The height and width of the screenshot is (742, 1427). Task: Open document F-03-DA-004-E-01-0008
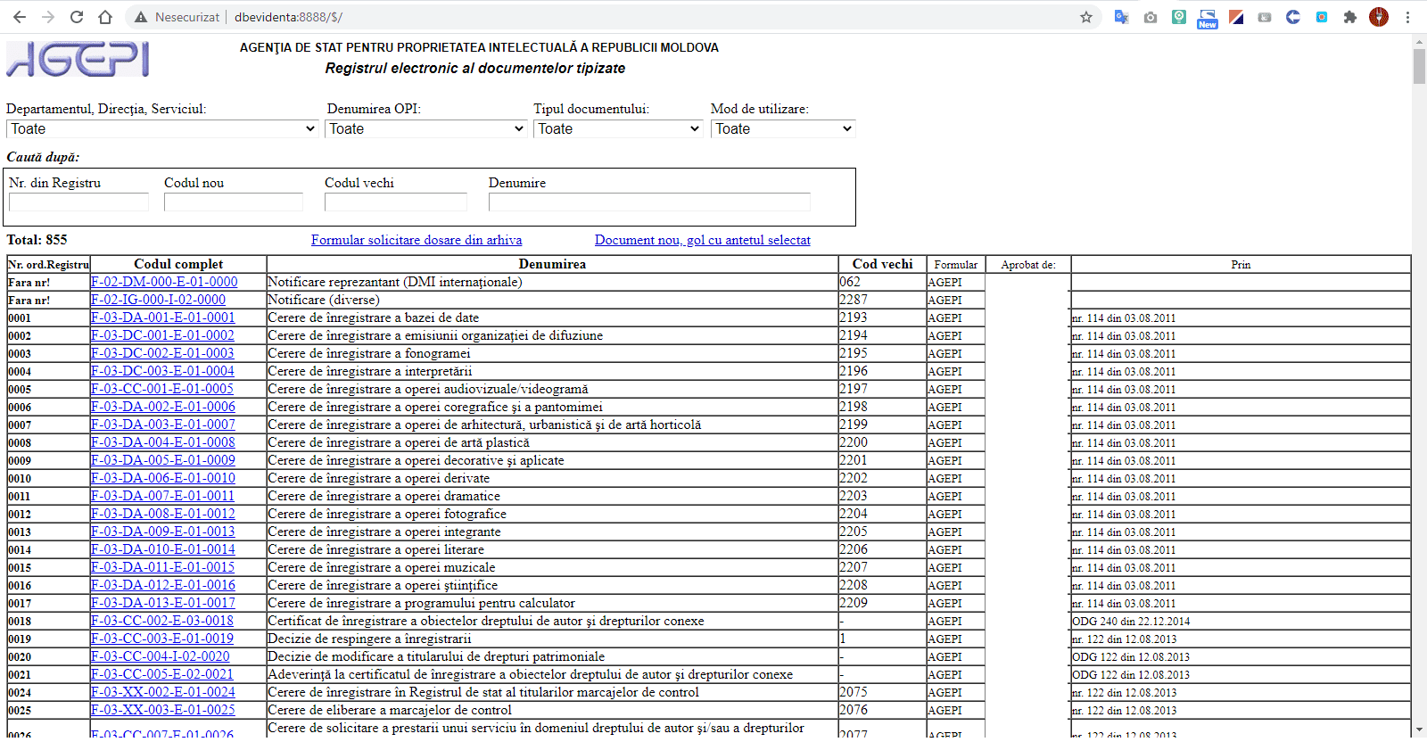(163, 442)
